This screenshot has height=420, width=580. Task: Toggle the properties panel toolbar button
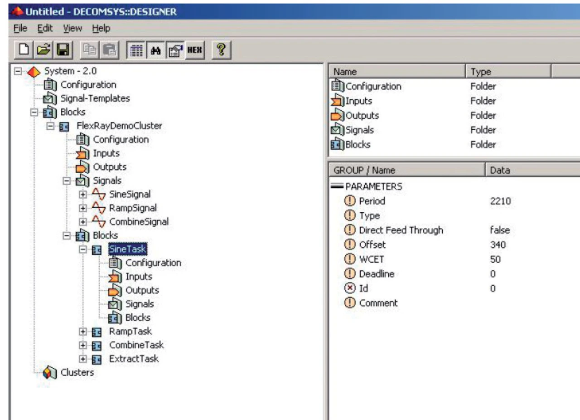click(x=174, y=50)
